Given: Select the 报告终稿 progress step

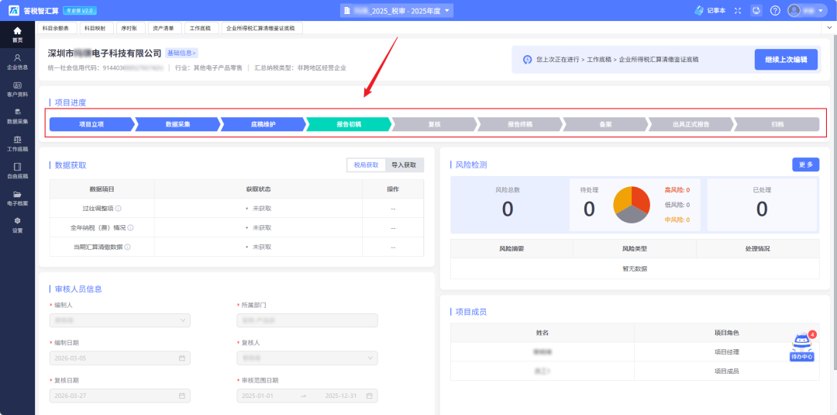Looking at the screenshot, I should 520,124.
